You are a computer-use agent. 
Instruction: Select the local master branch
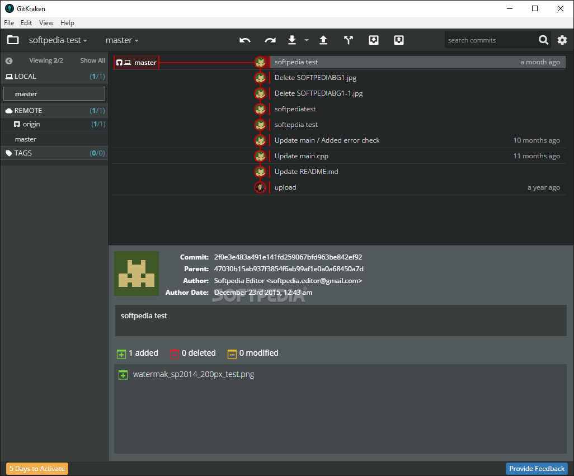[54, 93]
